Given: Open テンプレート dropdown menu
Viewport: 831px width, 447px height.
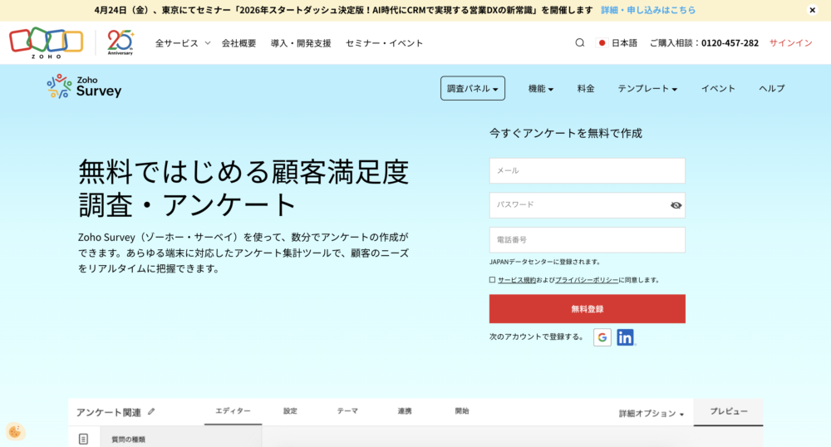Looking at the screenshot, I should click(x=647, y=88).
